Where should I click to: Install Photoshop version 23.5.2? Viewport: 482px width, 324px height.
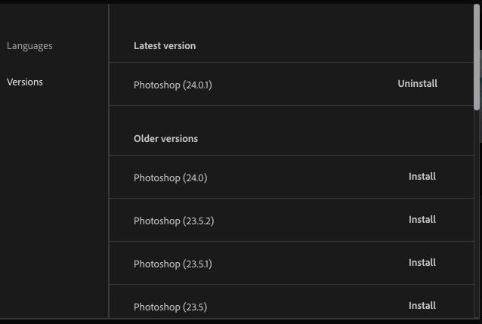[x=422, y=220]
